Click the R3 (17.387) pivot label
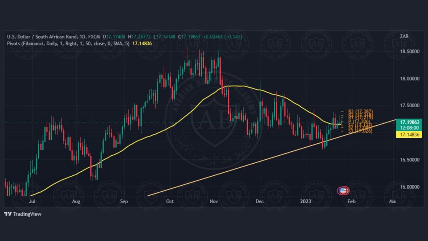This screenshot has width=428, height=241. 361,111
